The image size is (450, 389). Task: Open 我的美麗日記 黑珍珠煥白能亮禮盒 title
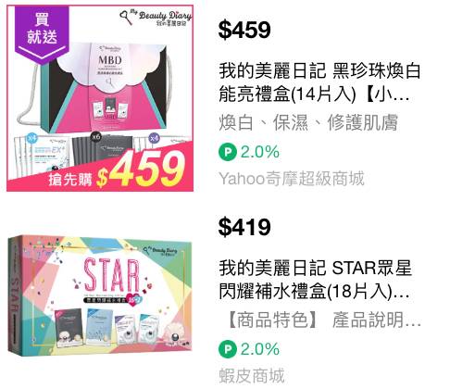pyautogui.click(x=319, y=82)
